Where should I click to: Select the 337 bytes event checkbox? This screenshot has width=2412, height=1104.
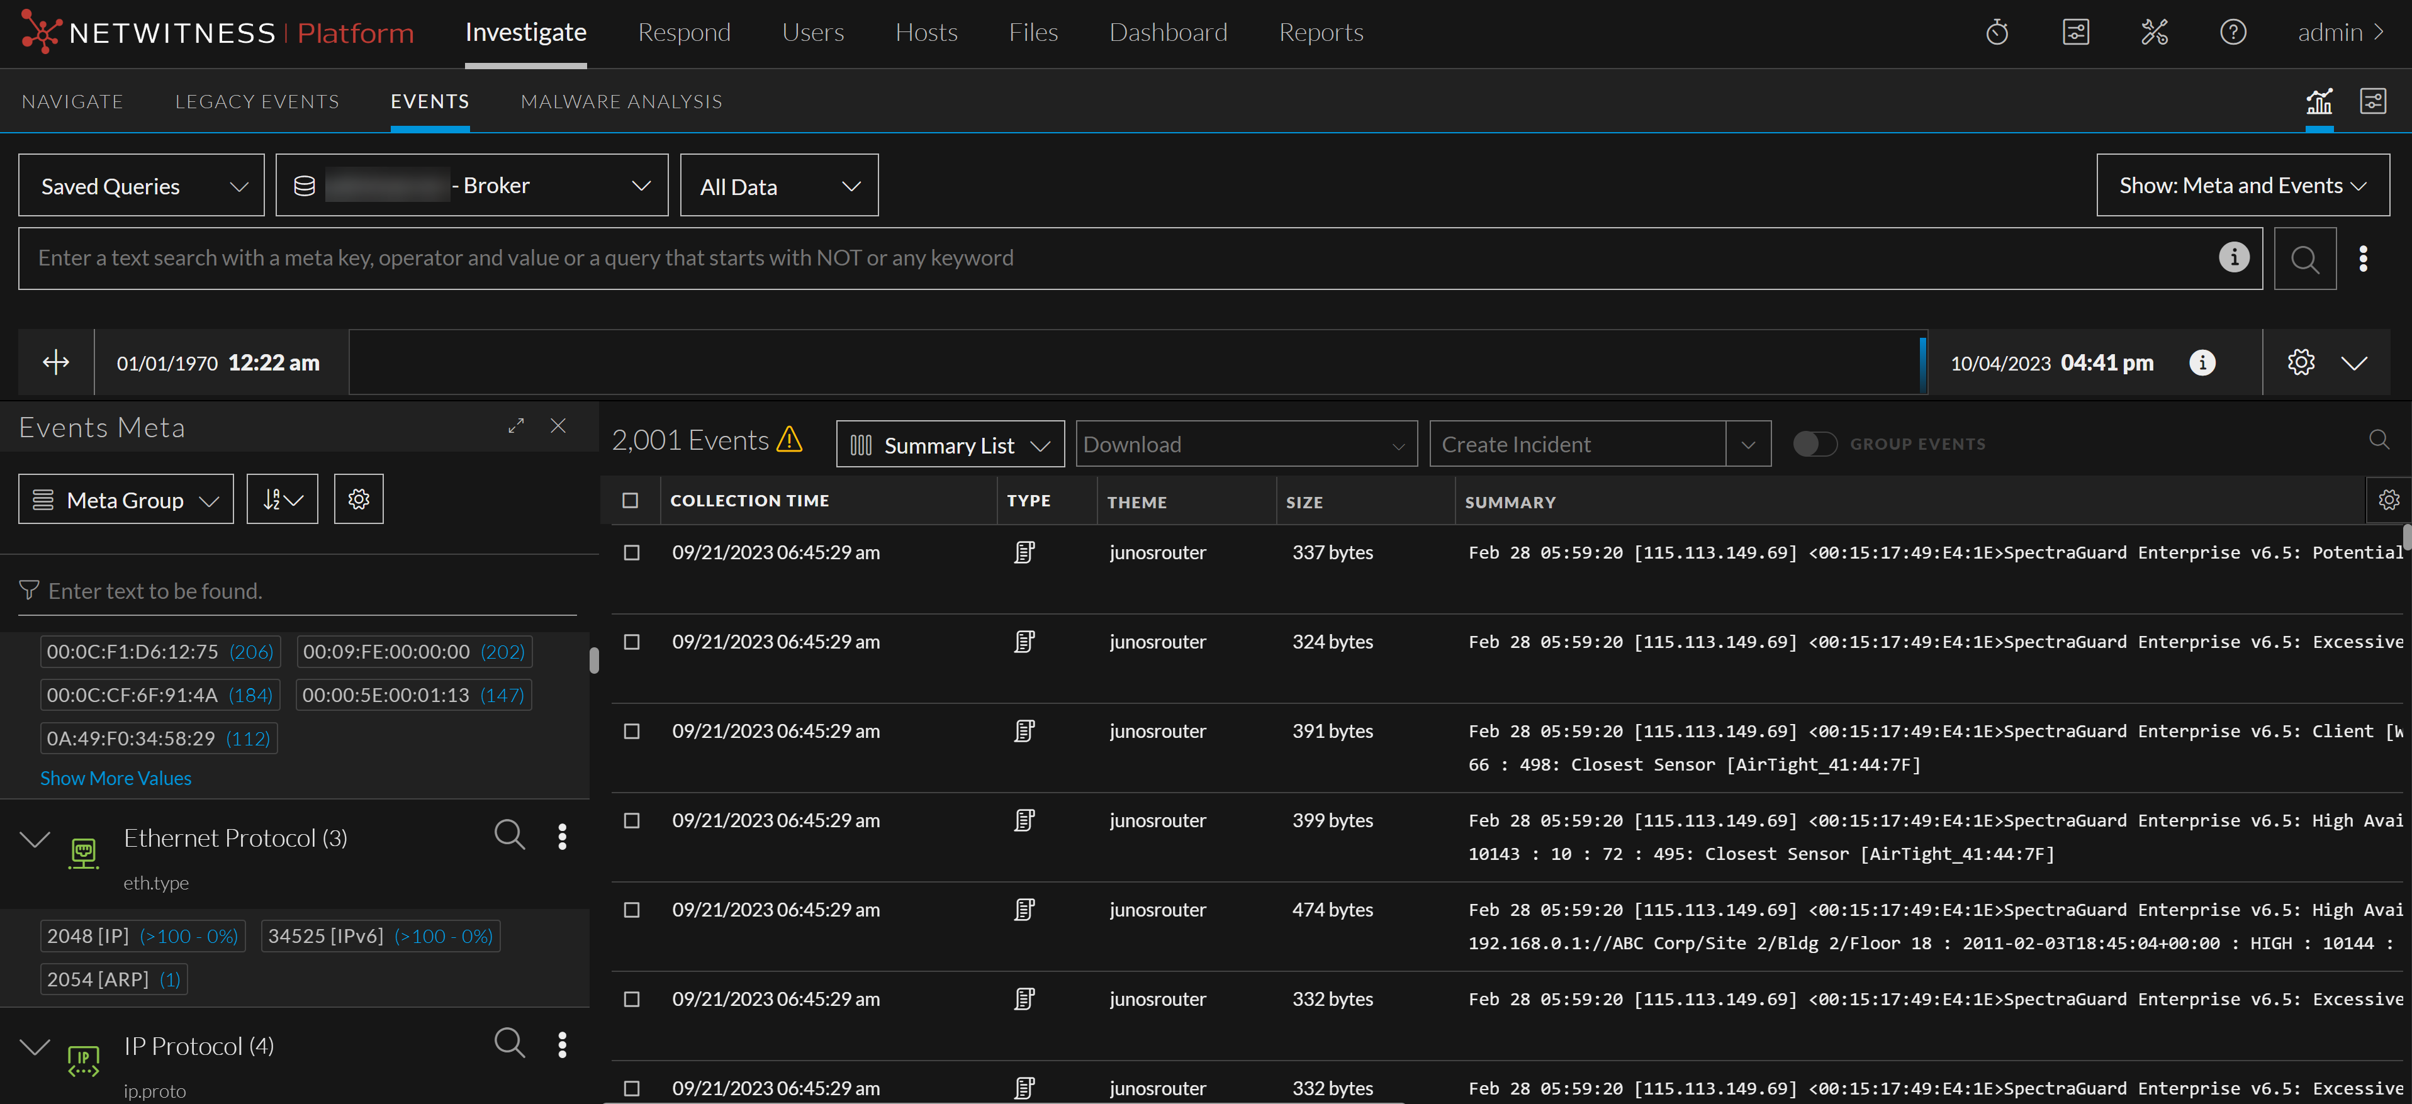pyautogui.click(x=632, y=552)
